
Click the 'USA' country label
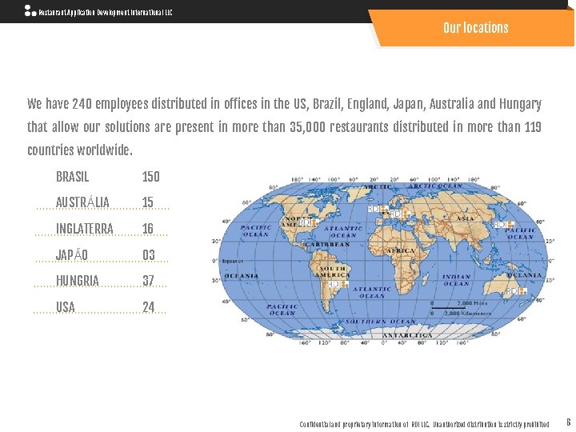[x=66, y=306]
